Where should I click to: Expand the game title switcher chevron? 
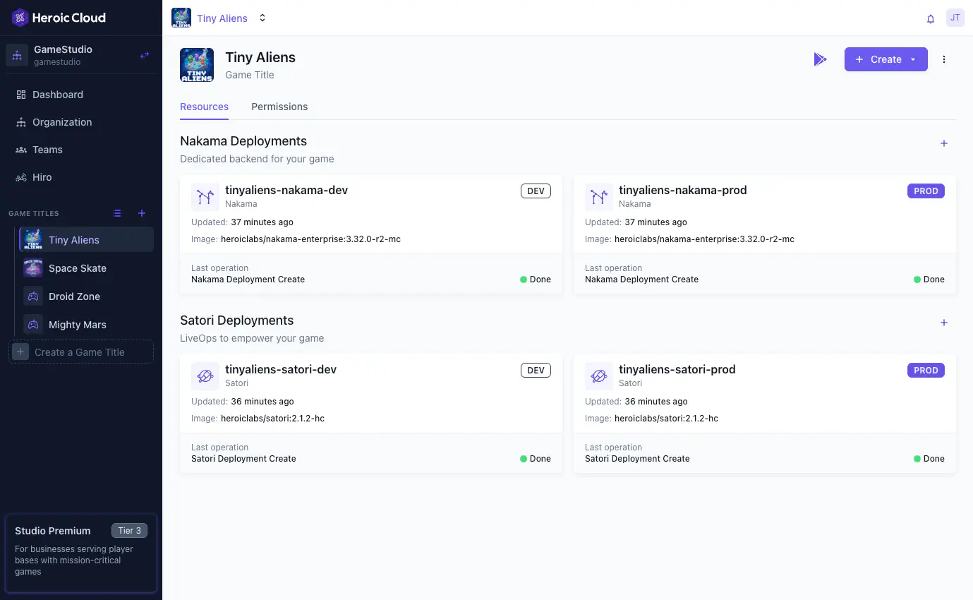coord(262,18)
